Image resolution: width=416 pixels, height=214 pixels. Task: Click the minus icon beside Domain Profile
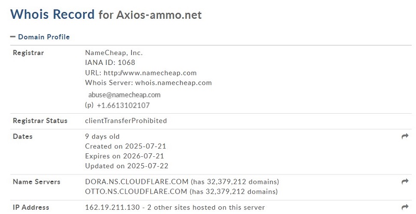pos(12,37)
